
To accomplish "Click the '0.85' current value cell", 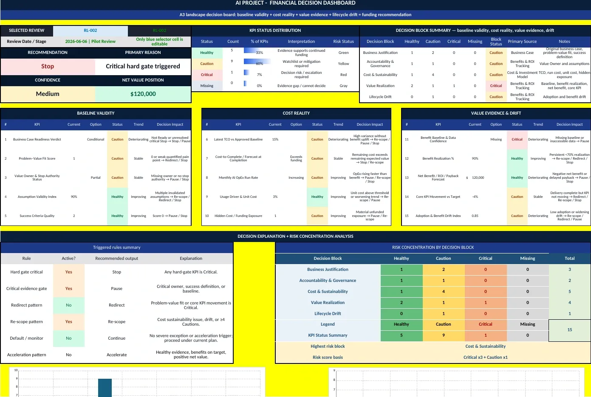I will click(475, 216).
